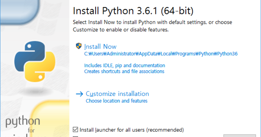261x137 pixels.
Task: Select 'Creates shortcuts and file associations' line
Action: coord(124,72)
